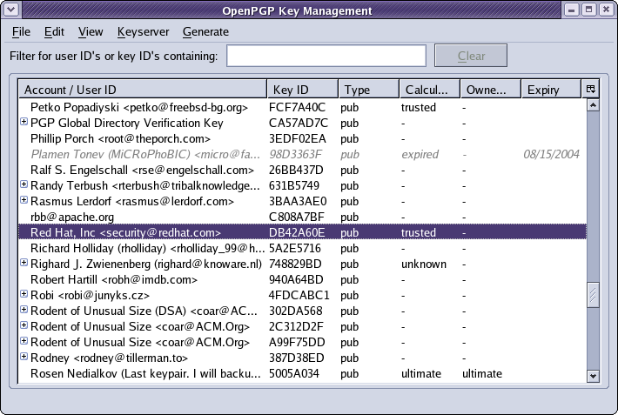Expand the Robi junyks.cz key entry

tap(24, 294)
